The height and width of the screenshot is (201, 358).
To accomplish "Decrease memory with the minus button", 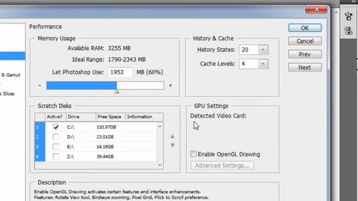I will (40, 85).
